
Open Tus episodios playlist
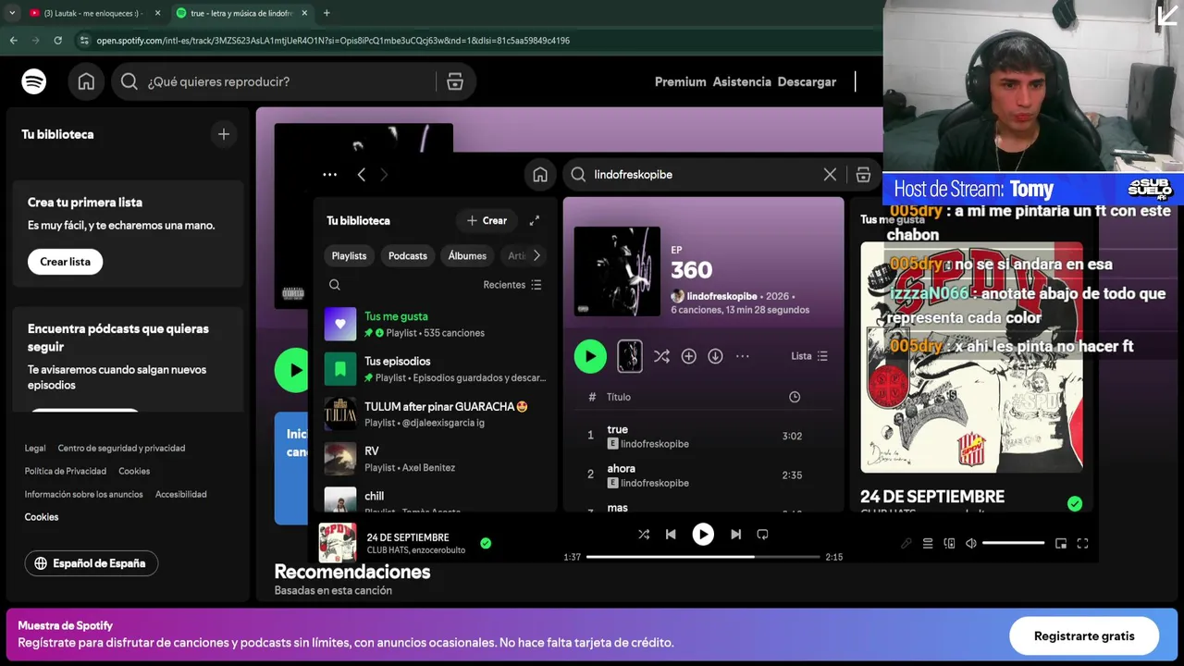(436, 369)
